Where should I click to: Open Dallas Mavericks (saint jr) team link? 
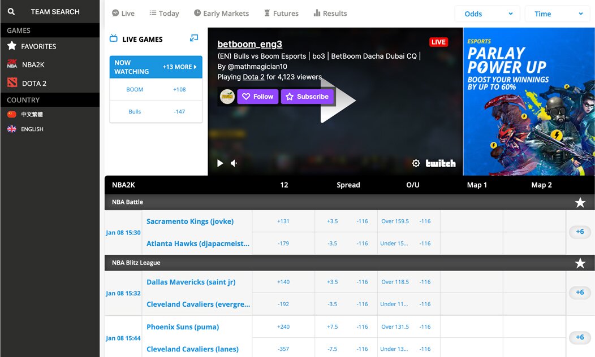pyautogui.click(x=191, y=282)
